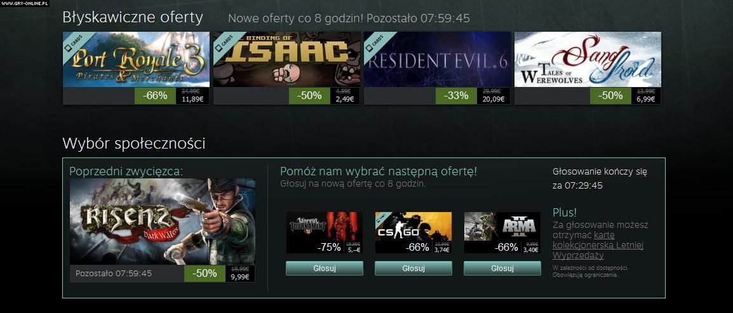This screenshot has height=313, width=733.
Task: Click the Cards badge on Binding of Isaac
Action: pos(225,43)
